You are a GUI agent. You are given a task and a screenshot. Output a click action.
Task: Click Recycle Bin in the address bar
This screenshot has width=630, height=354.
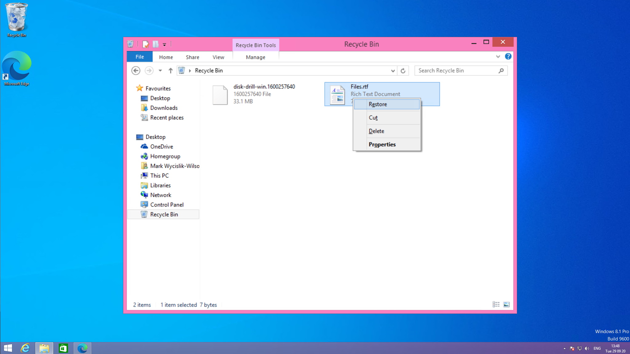(209, 70)
